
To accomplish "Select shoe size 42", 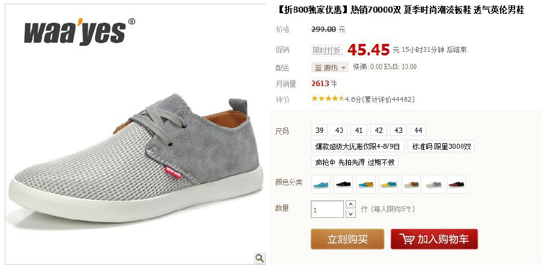I will pos(379,130).
